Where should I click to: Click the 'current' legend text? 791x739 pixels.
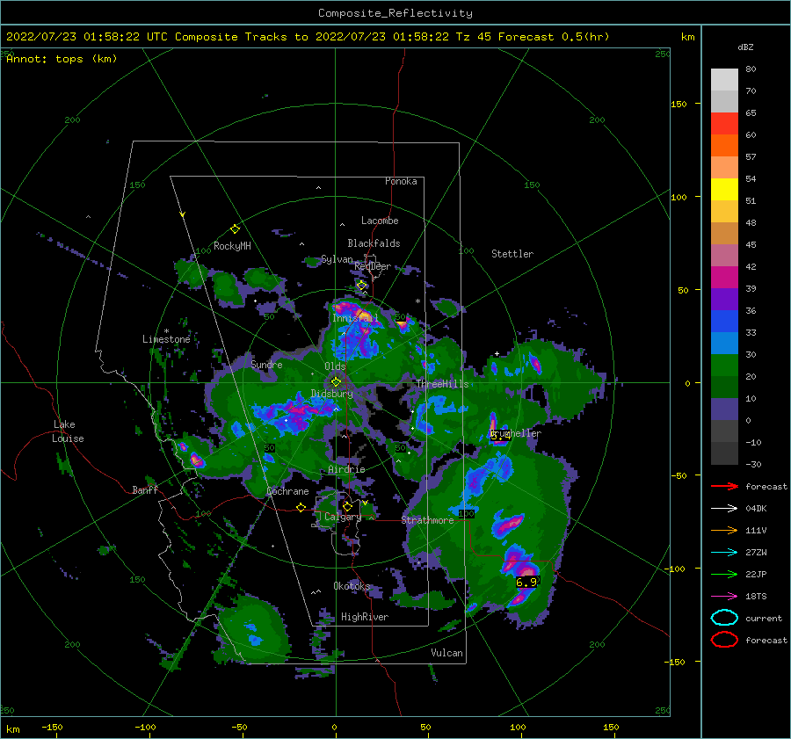[764, 619]
